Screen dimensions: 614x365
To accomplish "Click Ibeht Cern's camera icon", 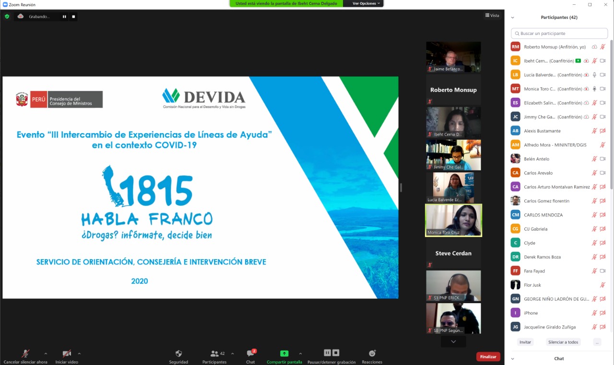I will (x=603, y=61).
